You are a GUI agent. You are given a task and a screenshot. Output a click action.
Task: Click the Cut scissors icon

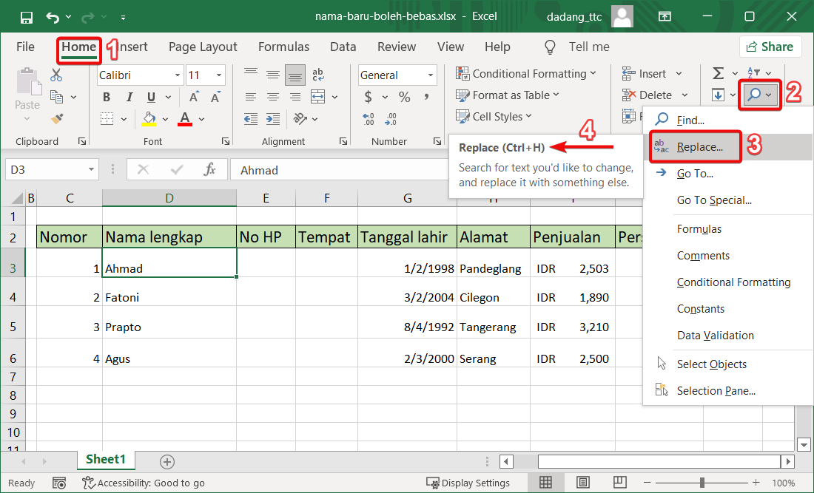click(x=55, y=75)
